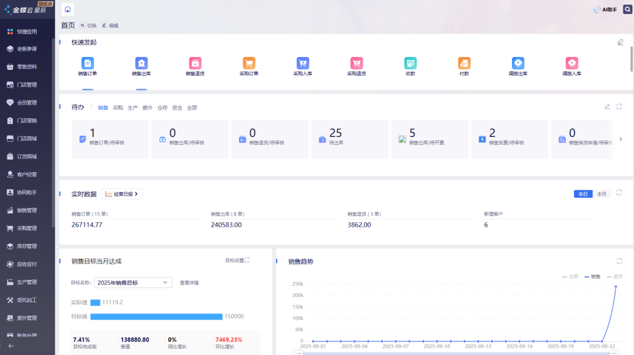Click the 经营日报 button

122,194
